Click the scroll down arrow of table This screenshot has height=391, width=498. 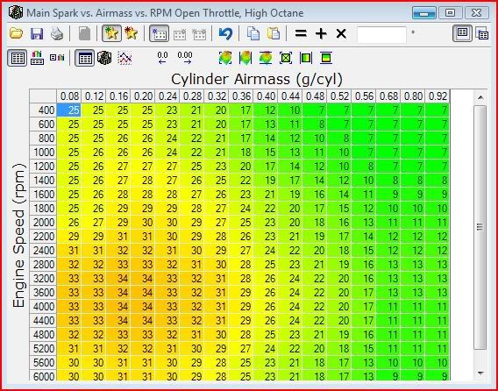(x=481, y=373)
